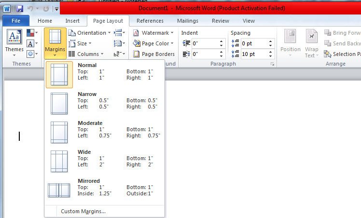The image size is (361, 218).
Task: Click the Bring Forward icon
Action: [x=327, y=33]
